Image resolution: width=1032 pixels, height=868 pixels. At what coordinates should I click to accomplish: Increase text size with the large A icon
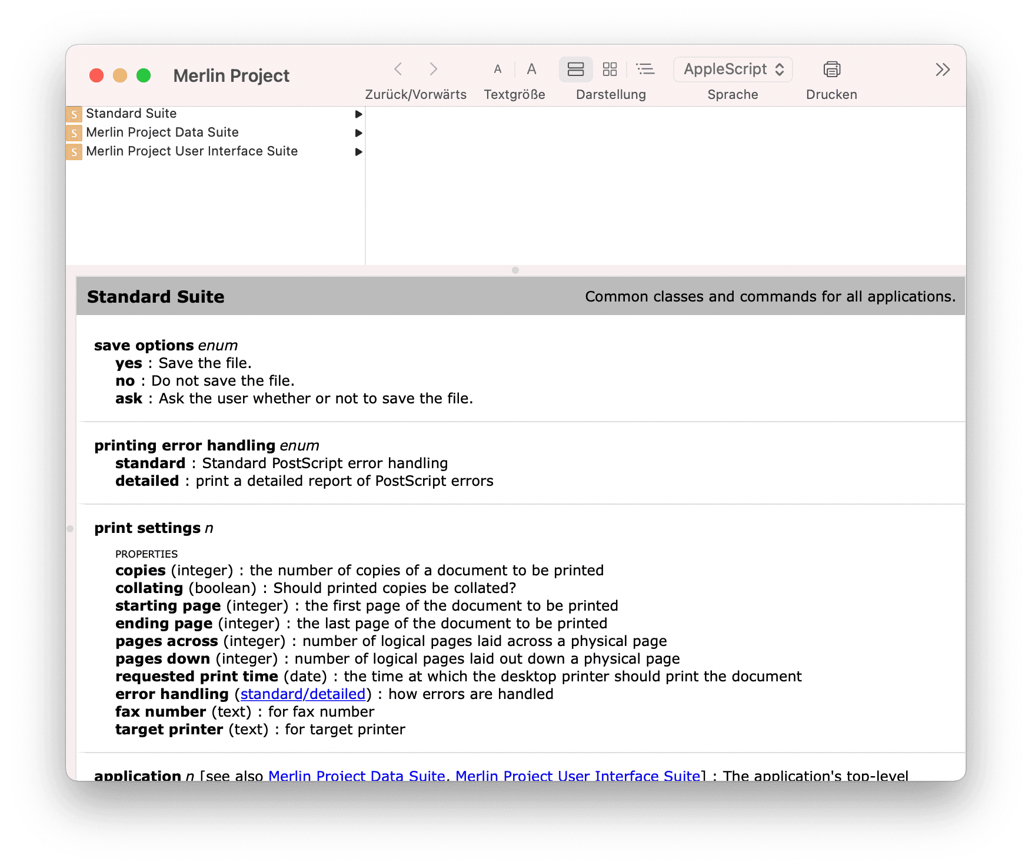click(531, 69)
